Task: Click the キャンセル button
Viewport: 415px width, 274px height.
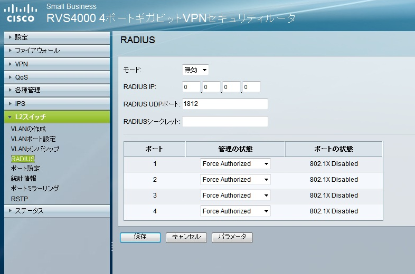Action: 186,237
